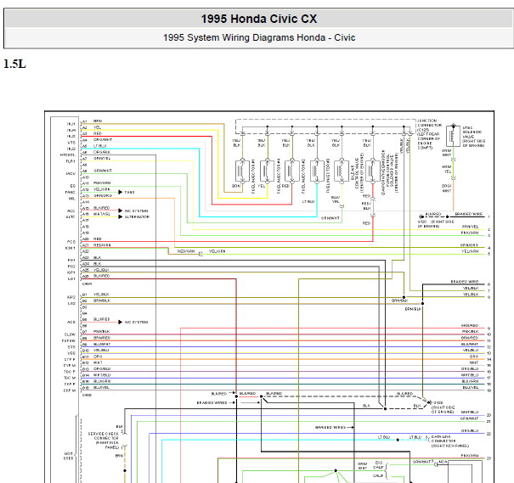This screenshot has height=483, width=514.
Task: Click the 'A9 GRN/WHT' pin label
Action: click(97, 171)
